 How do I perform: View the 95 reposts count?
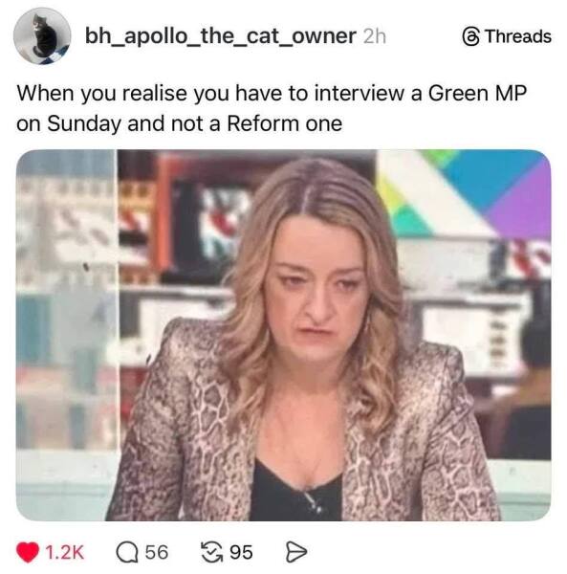tap(241, 552)
